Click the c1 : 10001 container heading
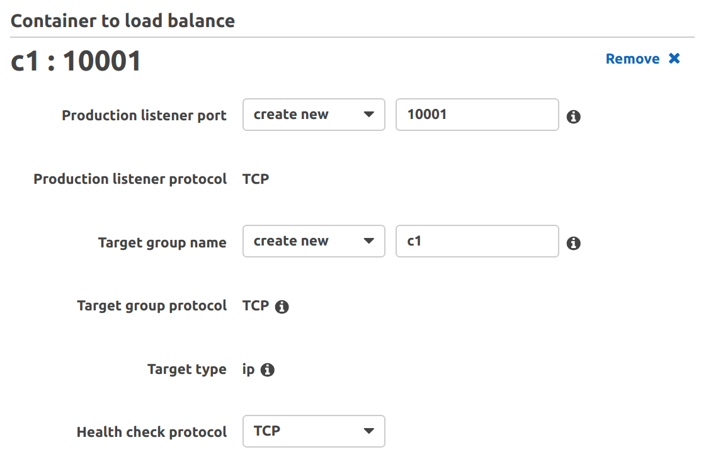The image size is (701, 452). click(x=76, y=60)
